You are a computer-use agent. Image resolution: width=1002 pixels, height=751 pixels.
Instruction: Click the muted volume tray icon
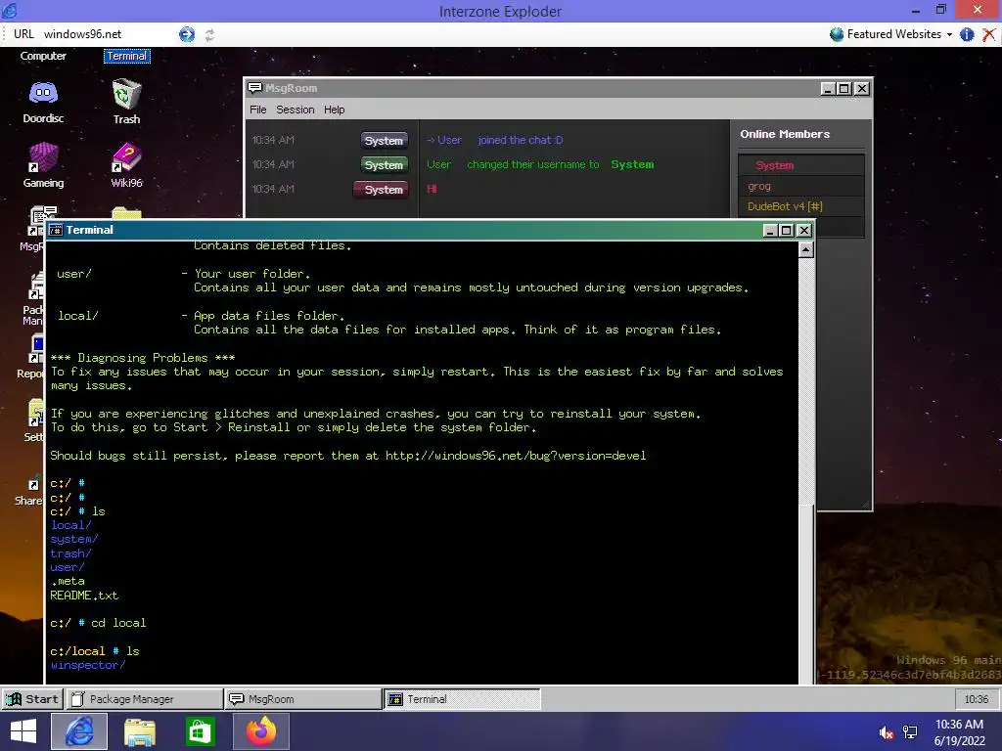887,732
